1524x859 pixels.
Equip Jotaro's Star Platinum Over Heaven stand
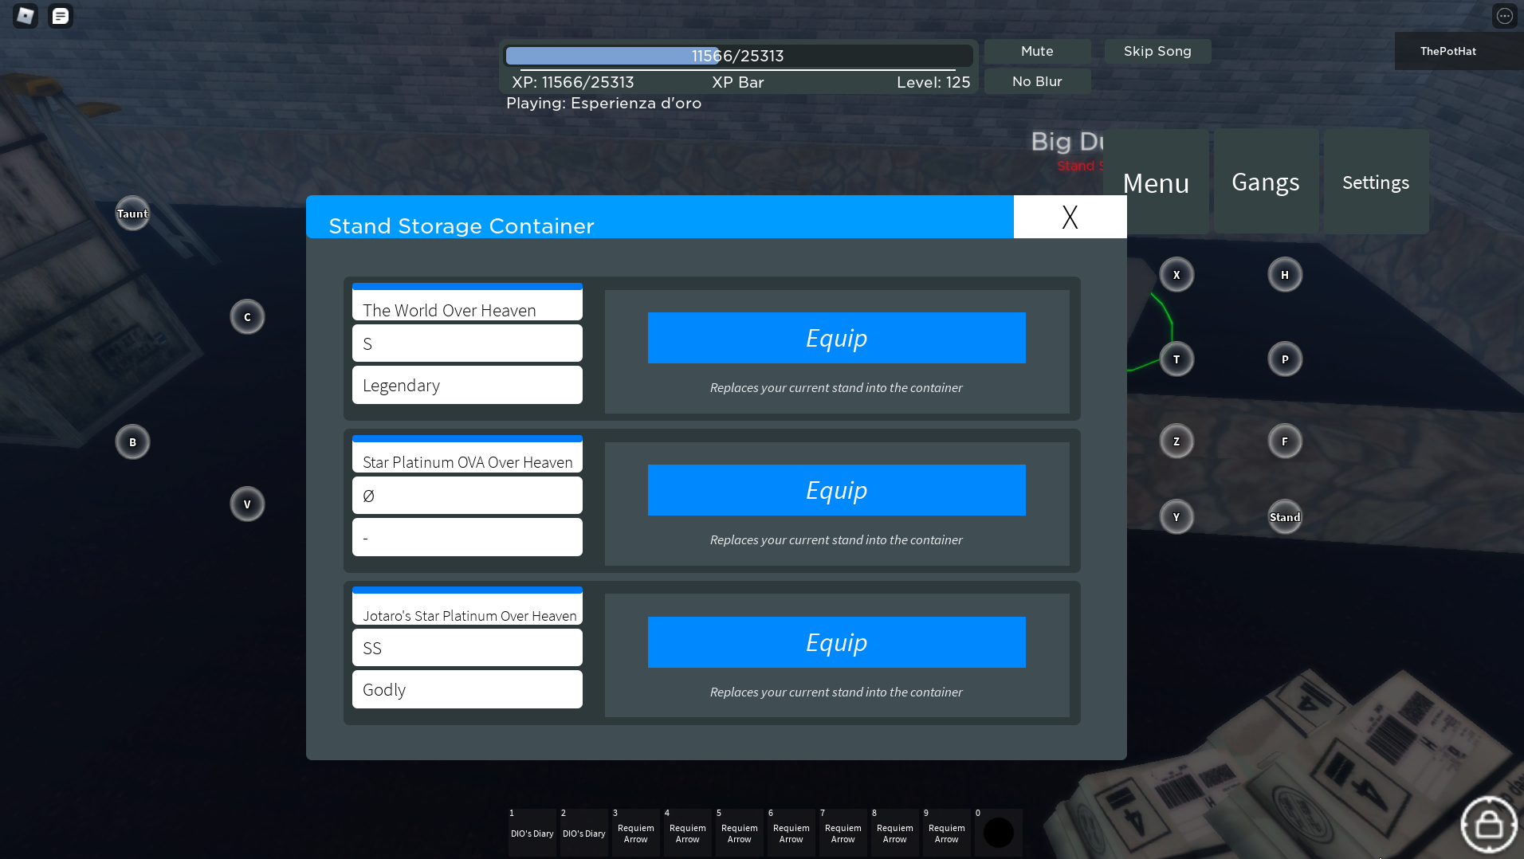point(836,642)
